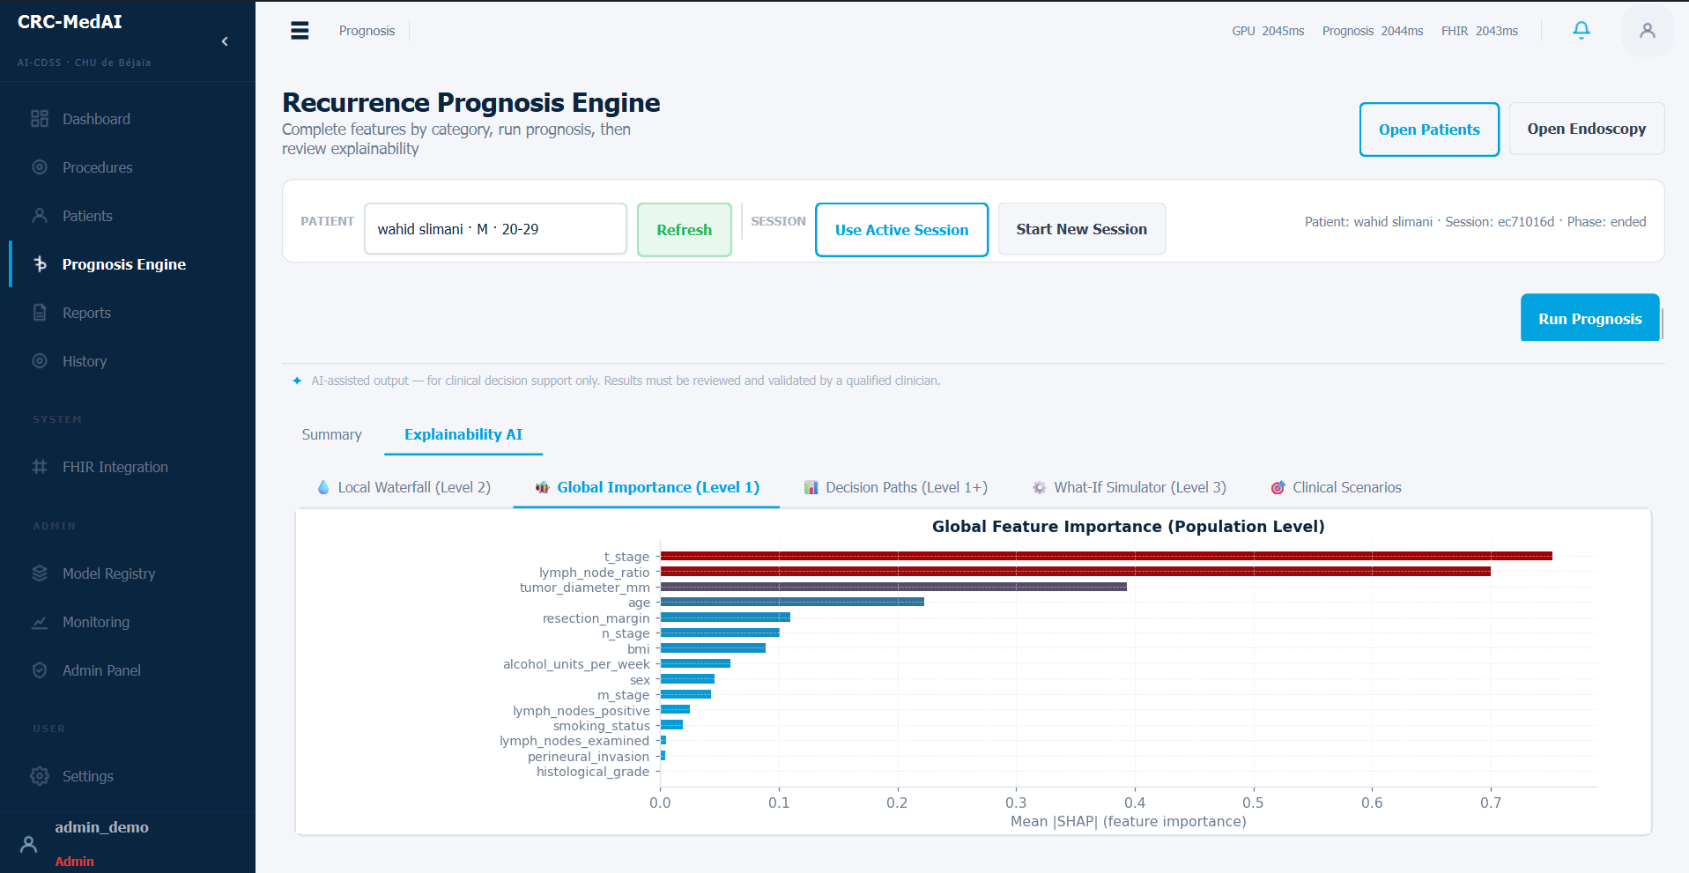Screen dimensions: 1689x873
Task: Click the water drop icon of Local Waterfall
Action: click(323, 487)
